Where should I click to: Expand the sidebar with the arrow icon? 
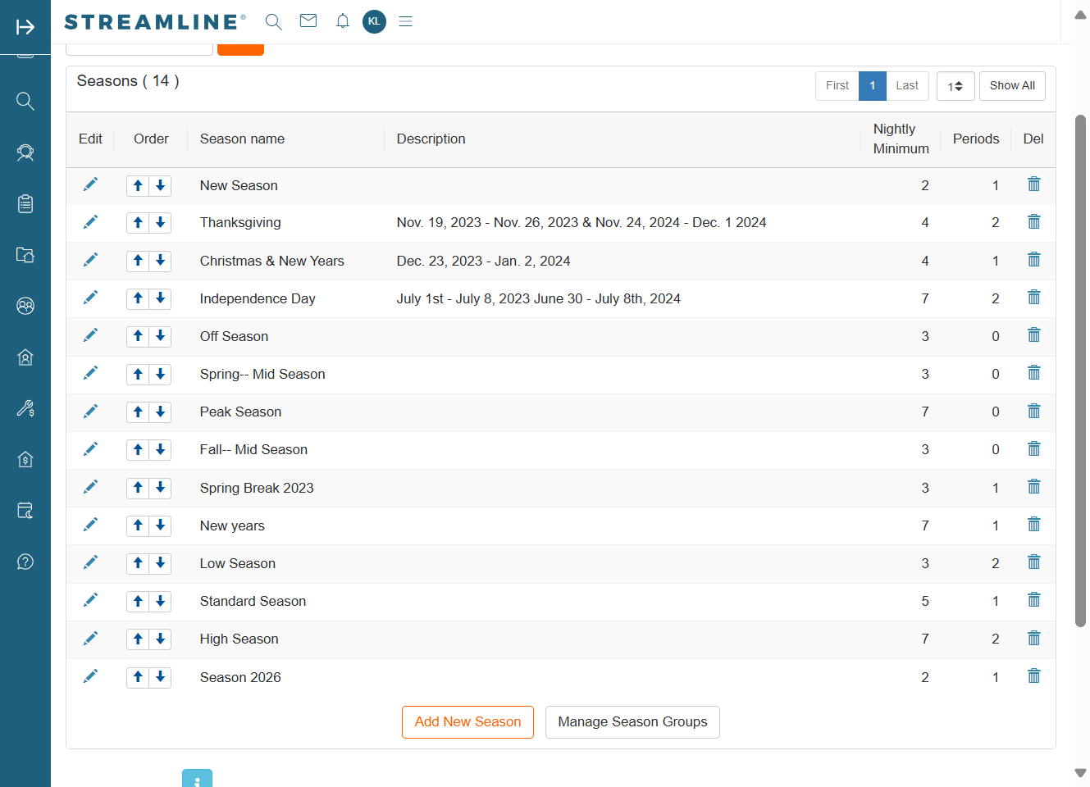25,27
